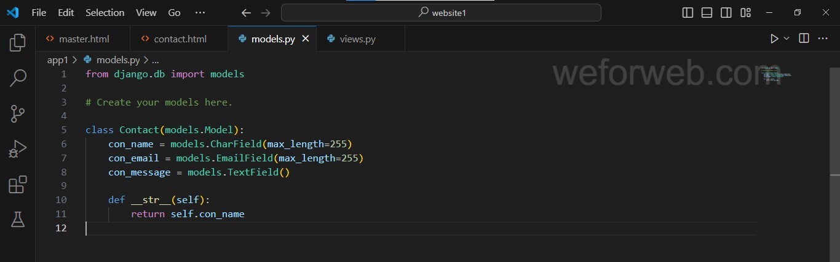Open the Search view

tap(18, 78)
